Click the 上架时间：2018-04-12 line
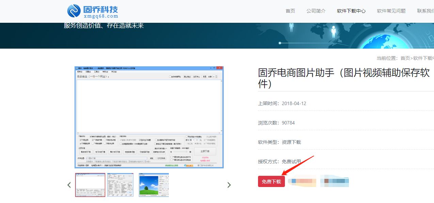Image resolution: width=434 pixels, height=203 pixels. point(282,103)
